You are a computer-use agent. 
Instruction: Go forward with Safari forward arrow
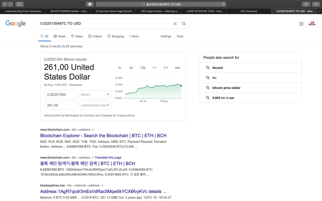coord(10,4)
